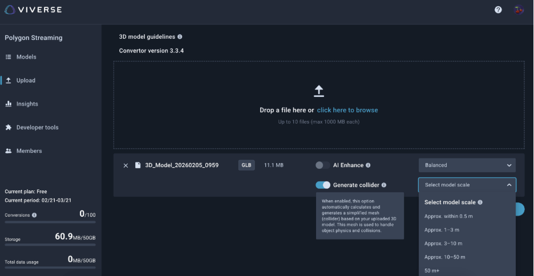The width and height of the screenshot is (534, 276).
Task: Click the Conversions info icon
Action: tap(34, 215)
